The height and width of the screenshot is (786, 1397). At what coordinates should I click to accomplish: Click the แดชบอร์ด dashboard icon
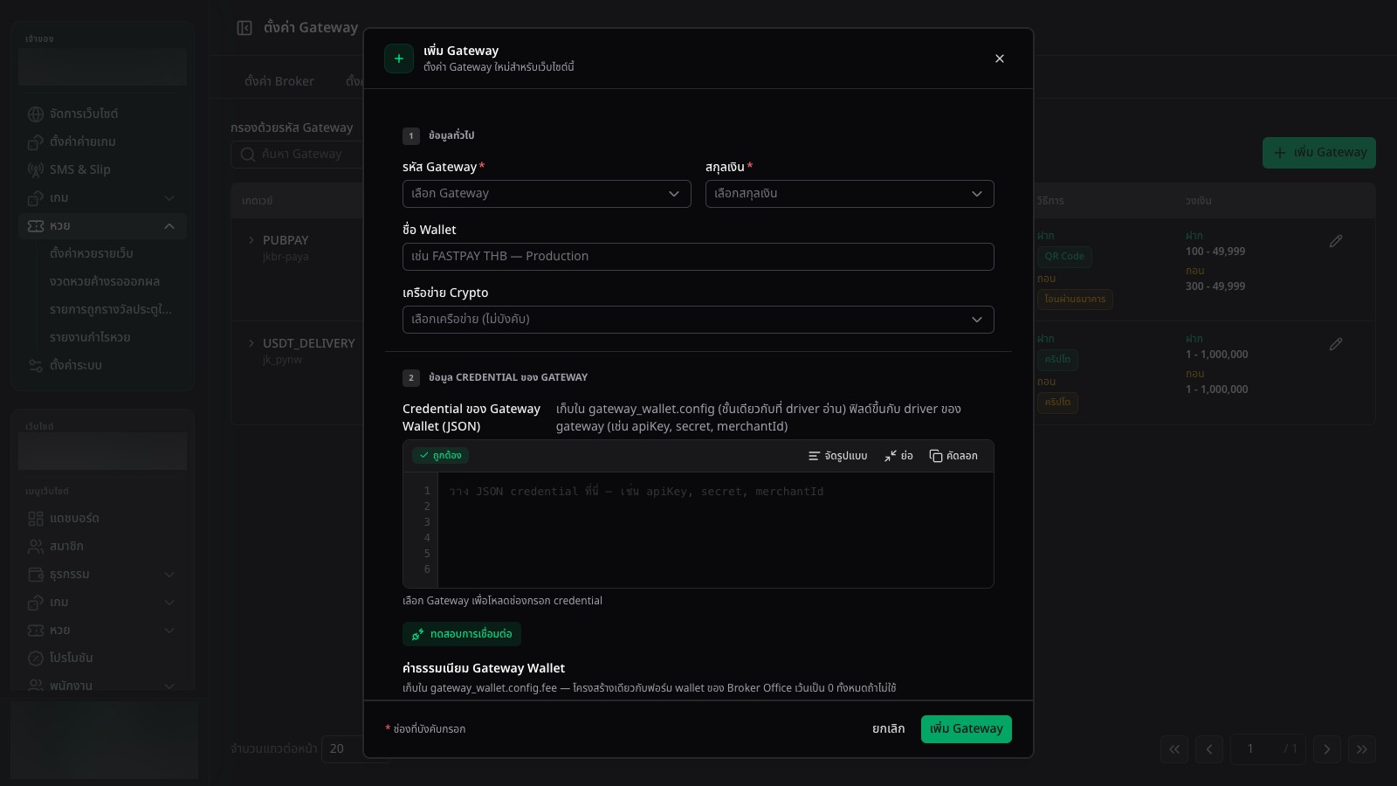(36, 519)
